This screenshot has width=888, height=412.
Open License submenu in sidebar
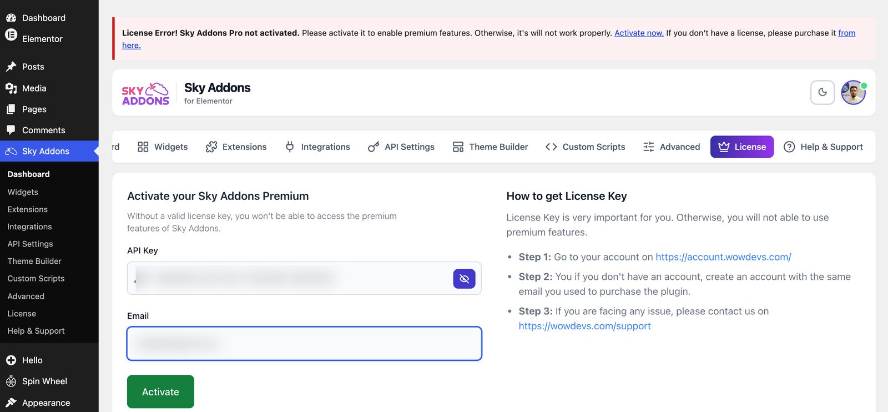[x=22, y=314]
